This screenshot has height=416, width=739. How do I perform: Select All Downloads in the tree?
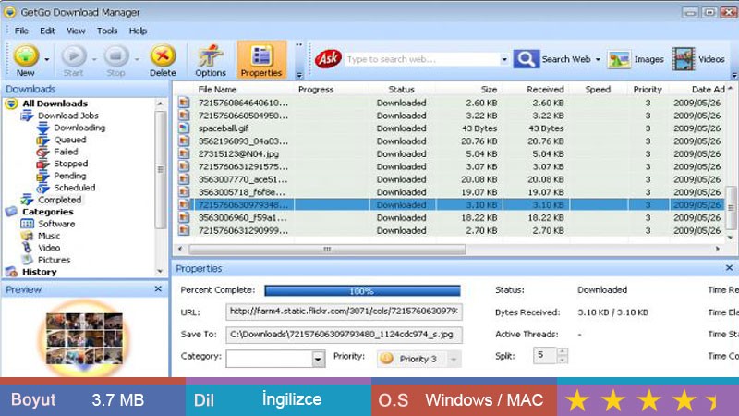point(55,104)
